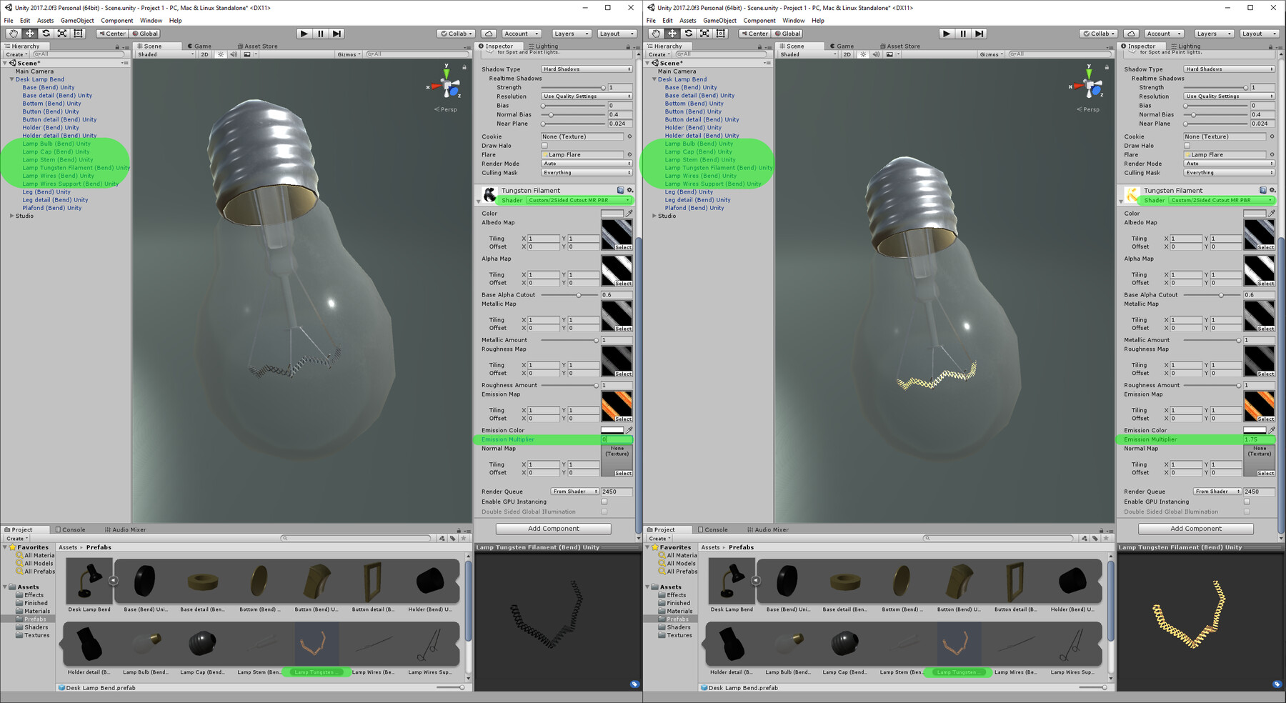Open the Shadow Type dropdown showing Hard Shadows

(x=586, y=69)
